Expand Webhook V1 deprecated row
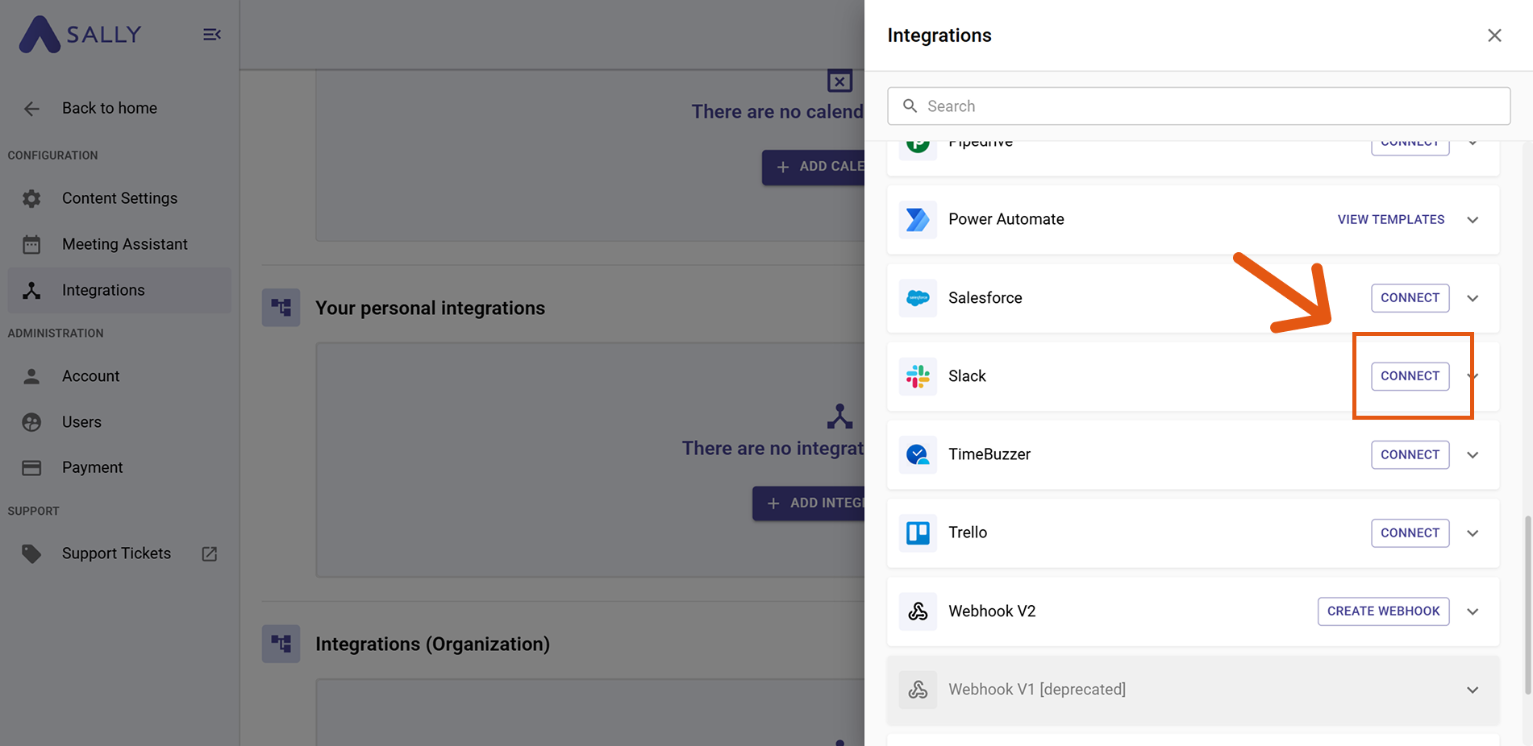The image size is (1533, 746). 1473,690
